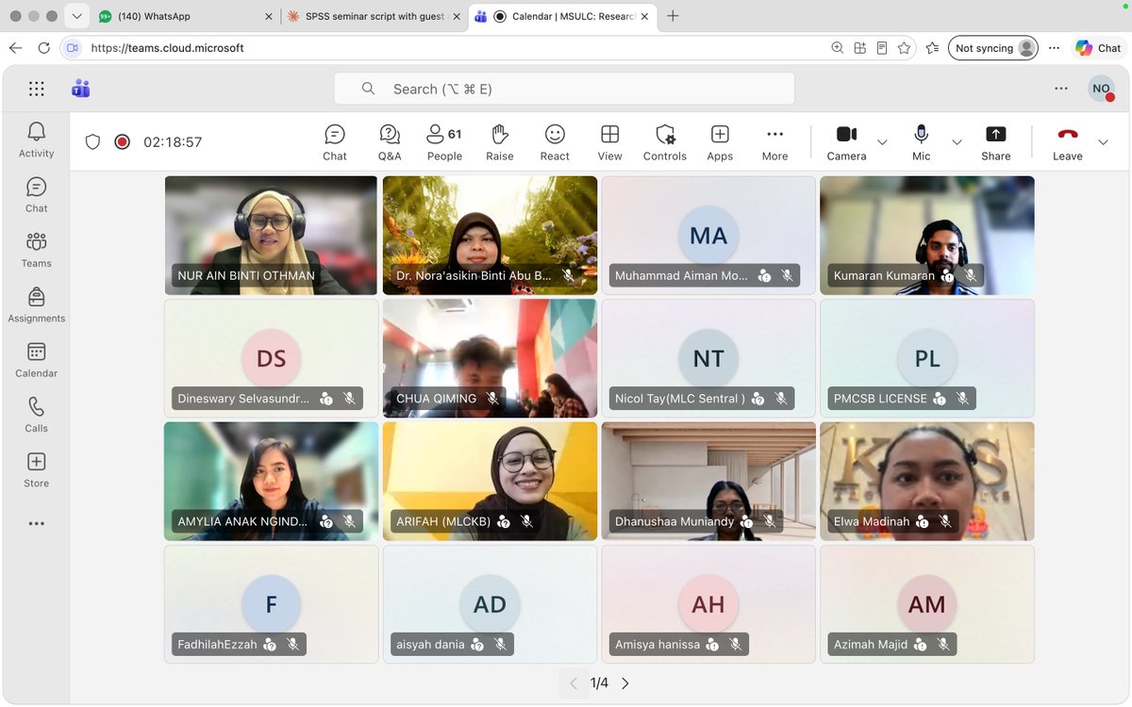
Task: Click the browser address bar URL
Action: (x=167, y=48)
